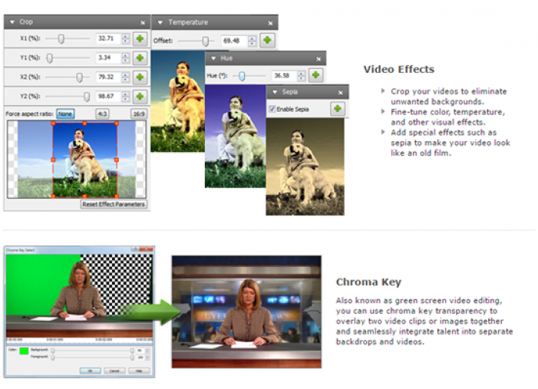The image size is (538, 389).
Task: Click the Y2 (%) slider handle
Action: click(87, 97)
